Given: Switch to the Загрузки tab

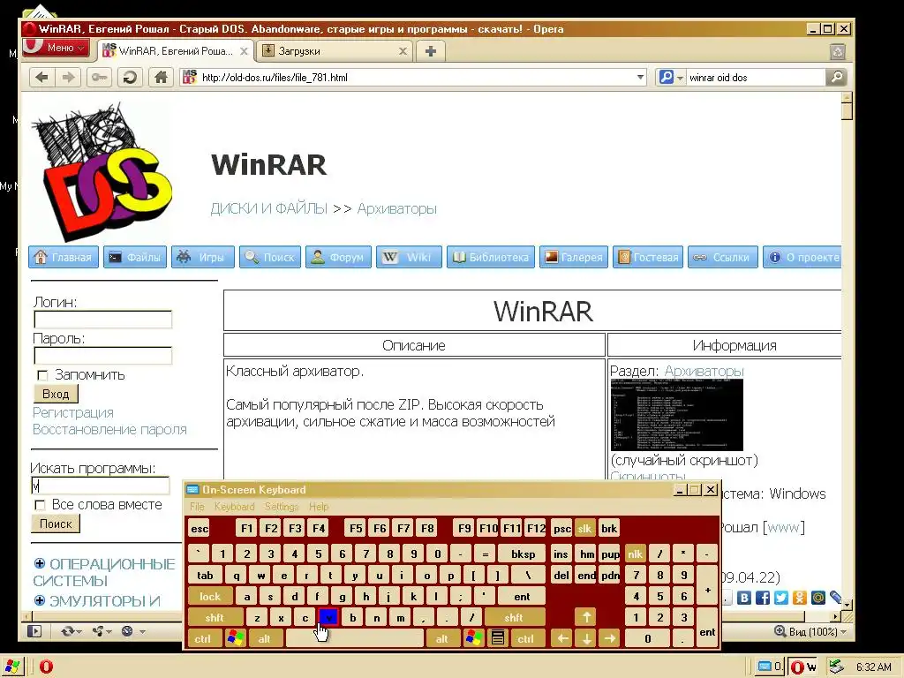Looking at the screenshot, I should [334, 51].
